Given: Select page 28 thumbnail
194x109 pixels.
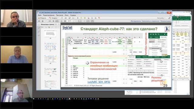Looking at the screenshot, I should coord(50,59).
